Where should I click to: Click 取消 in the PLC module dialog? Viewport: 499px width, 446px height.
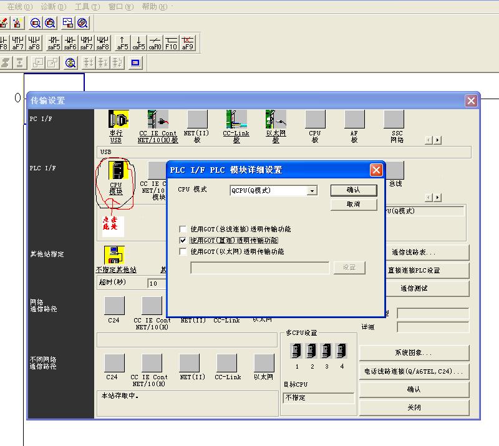coord(354,205)
